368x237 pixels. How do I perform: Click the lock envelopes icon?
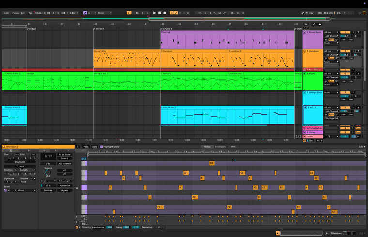pos(320,24)
